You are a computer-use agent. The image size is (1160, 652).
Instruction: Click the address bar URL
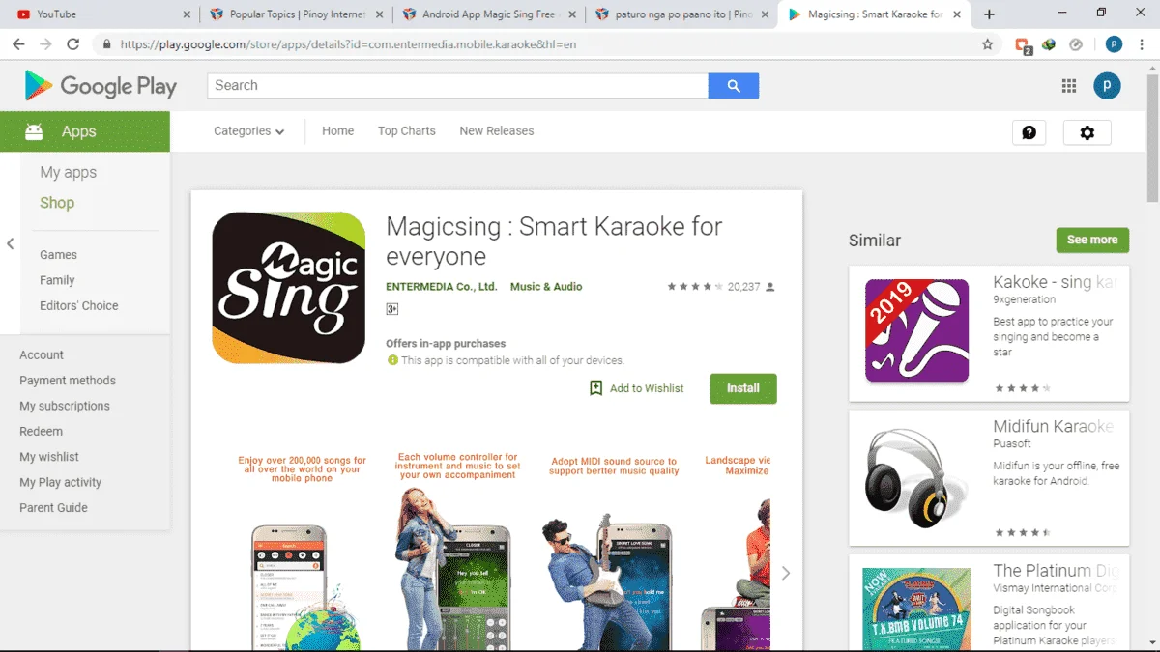pos(348,44)
